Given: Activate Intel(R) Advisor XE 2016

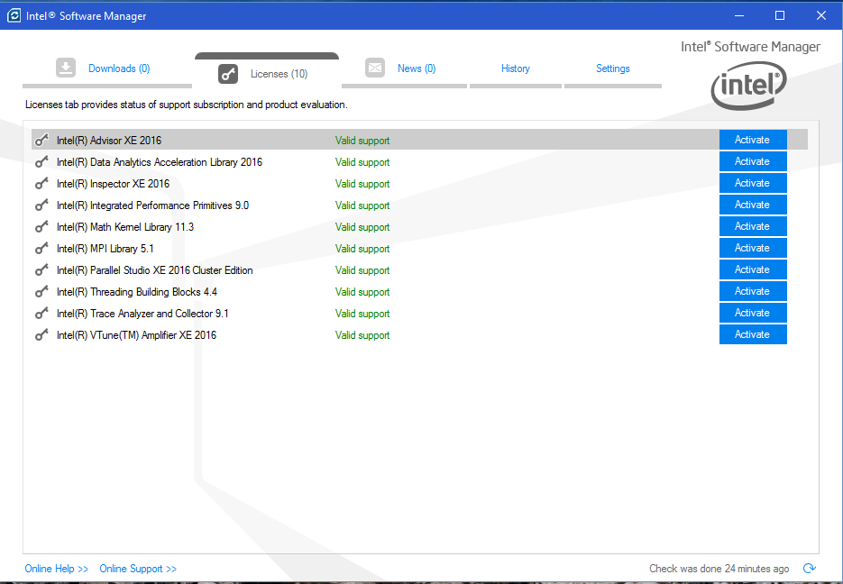Looking at the screenshot, I should (x=753, y=140).
